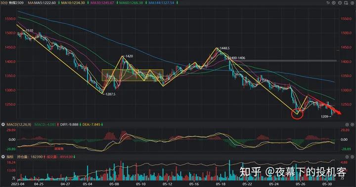The height and width of the screenshot is (187, 356).
Task: Click the 1420 peak price annotation
Action: (129, 56)
